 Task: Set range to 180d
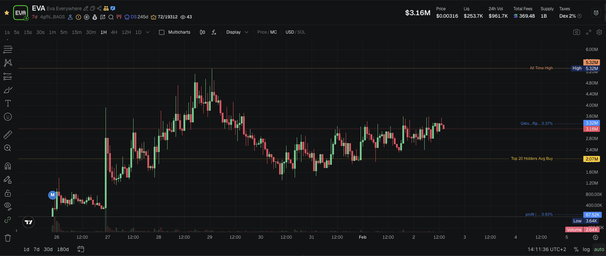pyautogui.click(x=63, y=249)
